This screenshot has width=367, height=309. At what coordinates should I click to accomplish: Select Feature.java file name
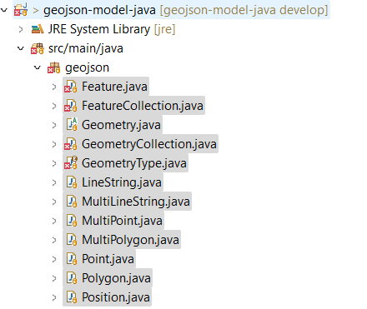click(x=114, y=87)
